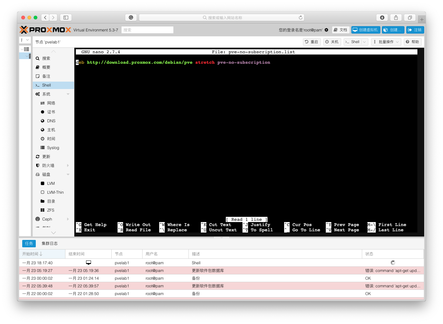The image size is (443, 324).
Task: Select failed task at 一月 23 05:19:27
Action: (x=221, y=271)
